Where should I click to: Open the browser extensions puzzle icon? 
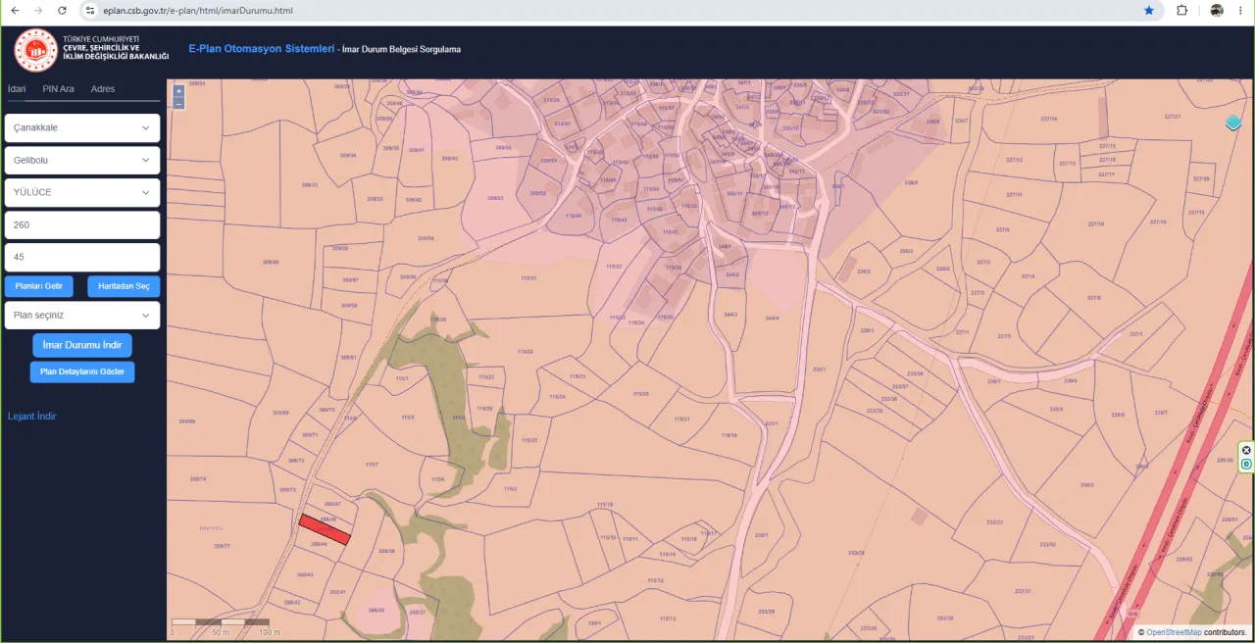click(x=1181, y=10)
